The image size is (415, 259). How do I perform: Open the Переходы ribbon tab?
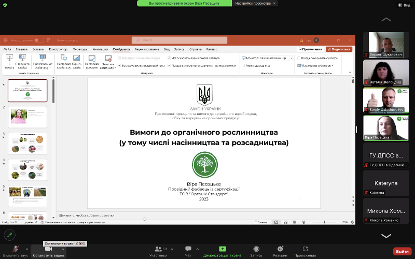click(x=80, y=49)
